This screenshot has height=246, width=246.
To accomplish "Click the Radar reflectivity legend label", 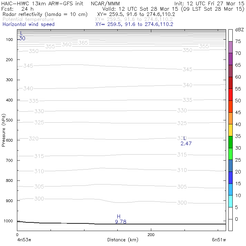I will pyautogui.click(x=45, y=14).
